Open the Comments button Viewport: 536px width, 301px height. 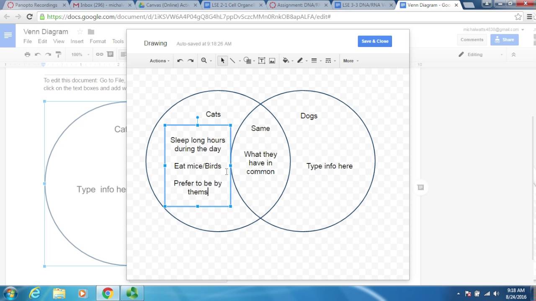click(472, 40)
